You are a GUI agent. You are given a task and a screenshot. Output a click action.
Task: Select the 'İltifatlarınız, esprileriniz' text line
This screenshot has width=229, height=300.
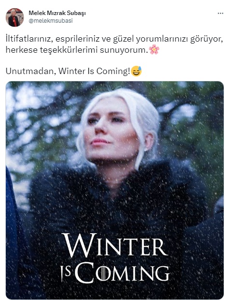[114, 39]
